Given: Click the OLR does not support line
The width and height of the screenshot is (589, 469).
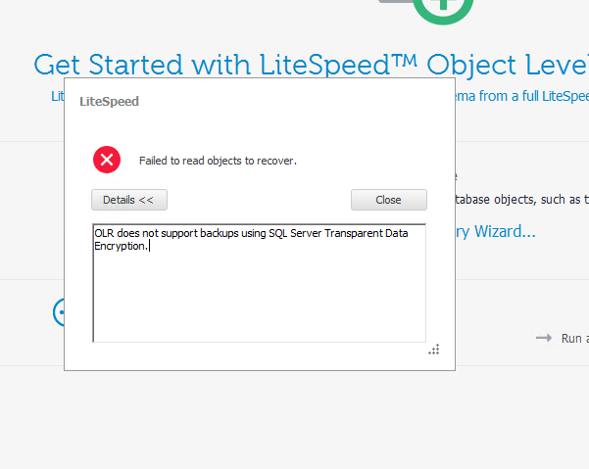Looking at the screenshot, I should click(x=251, y=233).
